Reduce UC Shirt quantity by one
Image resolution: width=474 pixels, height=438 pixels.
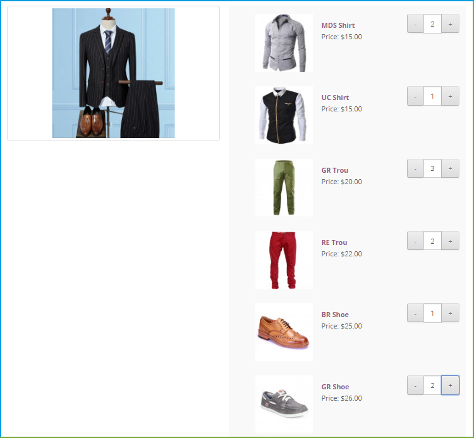(415, 96)
